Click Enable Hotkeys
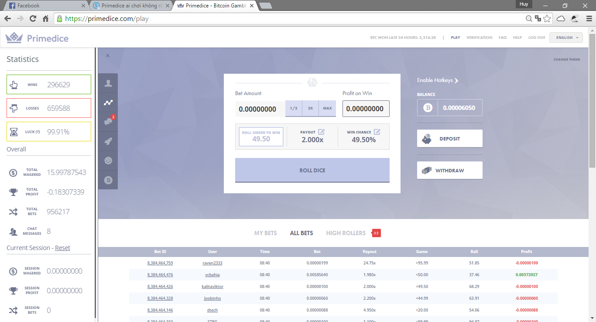This screenshot has height=322, width=596. pyautogui.click(x=438, y=80)
